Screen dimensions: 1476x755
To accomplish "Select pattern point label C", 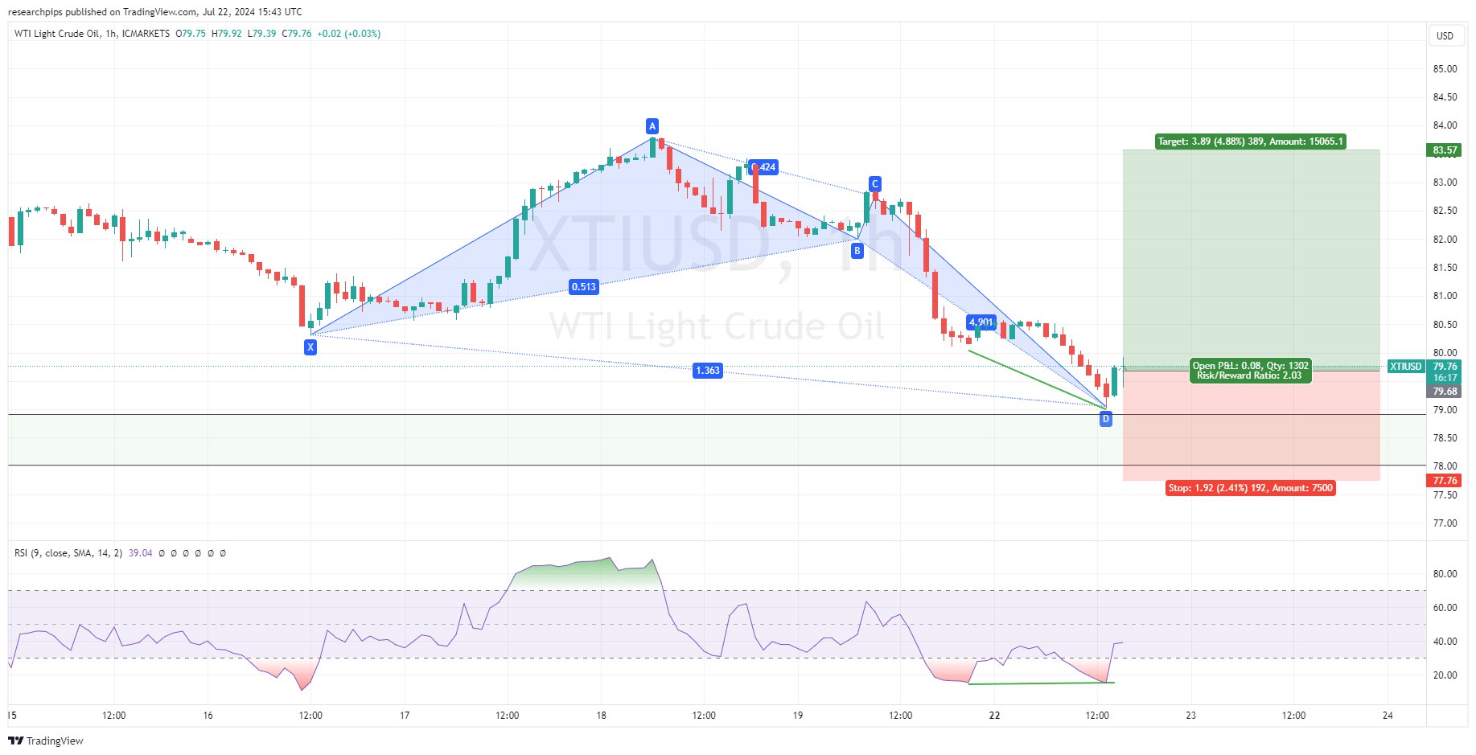I will [875, 184].
